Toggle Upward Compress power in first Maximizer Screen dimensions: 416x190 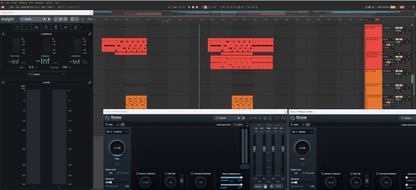click(137, 173)
